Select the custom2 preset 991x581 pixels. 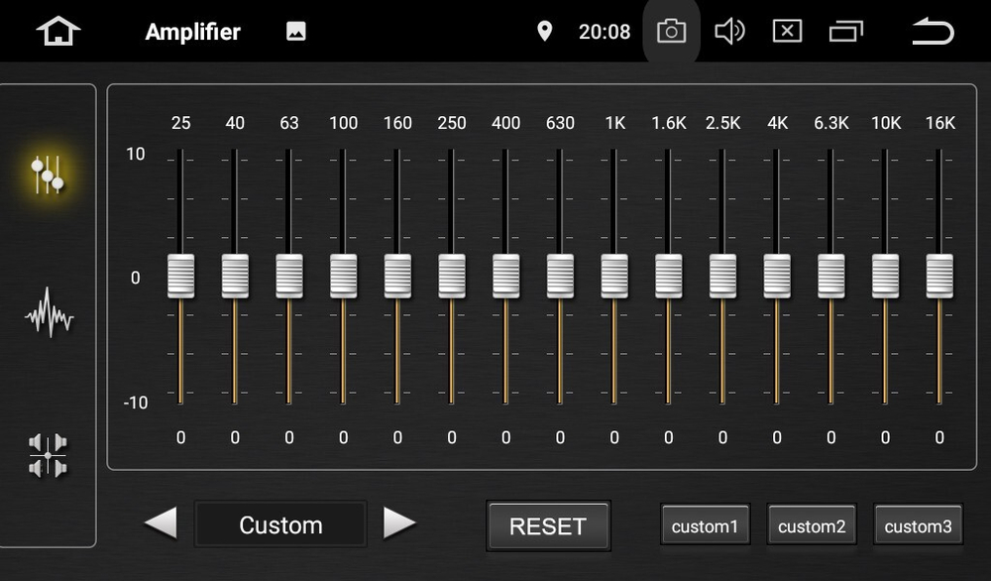[812, 525]
